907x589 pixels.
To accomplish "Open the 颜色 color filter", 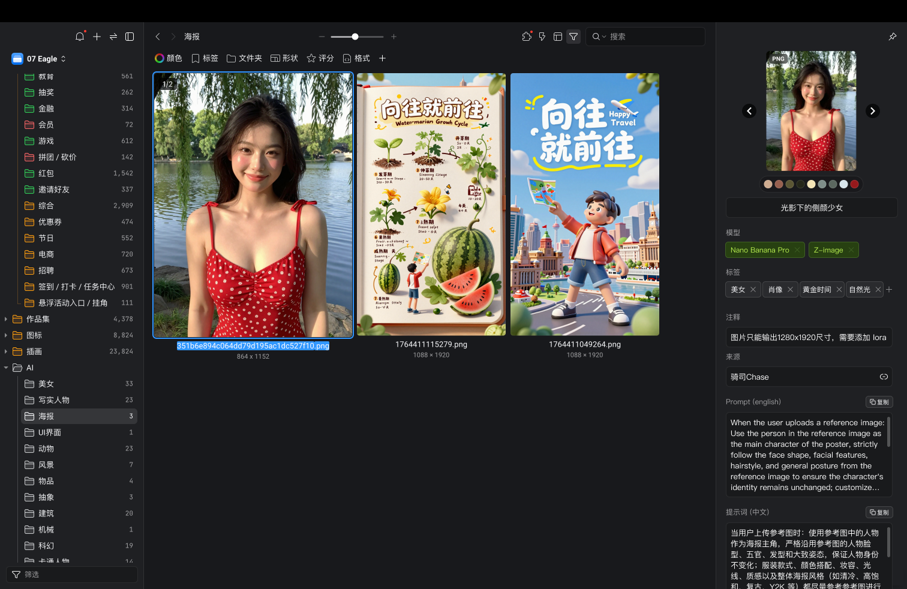I will [169, 58].
